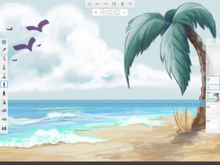The height and width of the screenshot is (165, 220).
Task: Select the line shape tool
Action: tap(103, 12)
